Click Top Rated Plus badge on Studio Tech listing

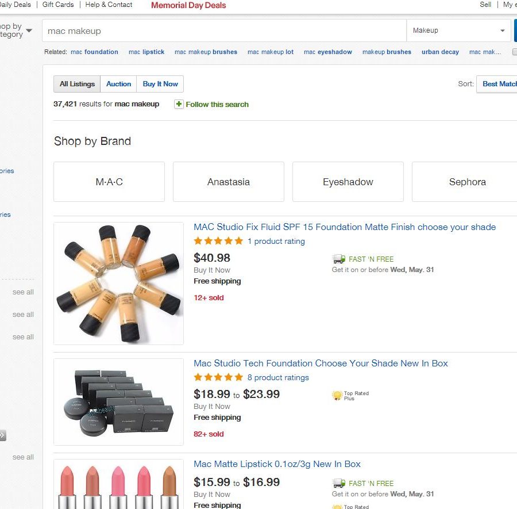pos(337,395)
